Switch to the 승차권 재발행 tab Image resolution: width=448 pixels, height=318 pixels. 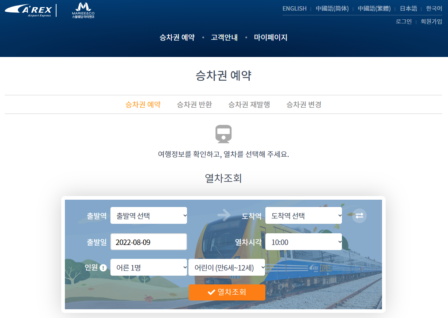tap(249, 104)
